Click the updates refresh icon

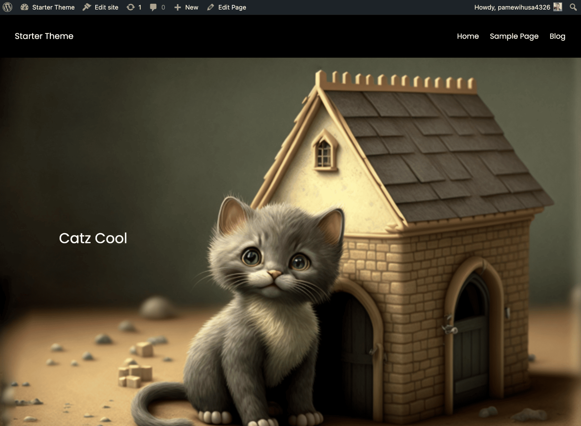click(130, 7)
